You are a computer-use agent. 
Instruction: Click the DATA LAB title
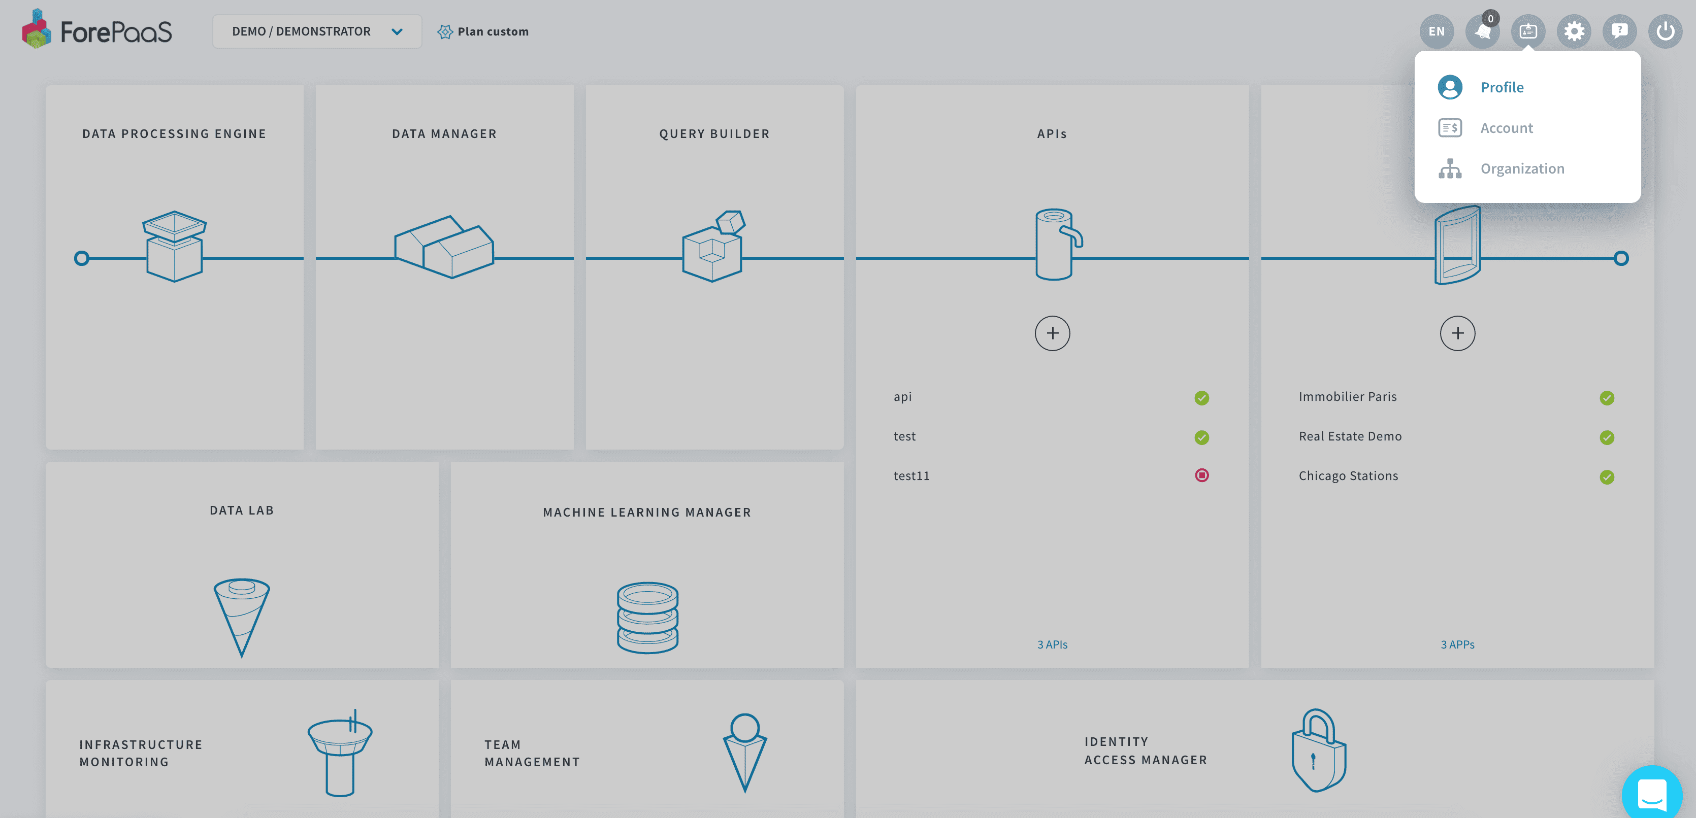pyautogui.click(x=242, y=510)
